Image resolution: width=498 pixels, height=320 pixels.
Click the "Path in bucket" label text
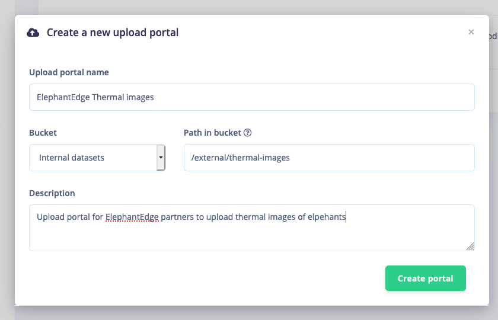212,133
